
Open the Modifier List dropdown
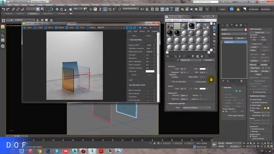click(x=234, y=34)
